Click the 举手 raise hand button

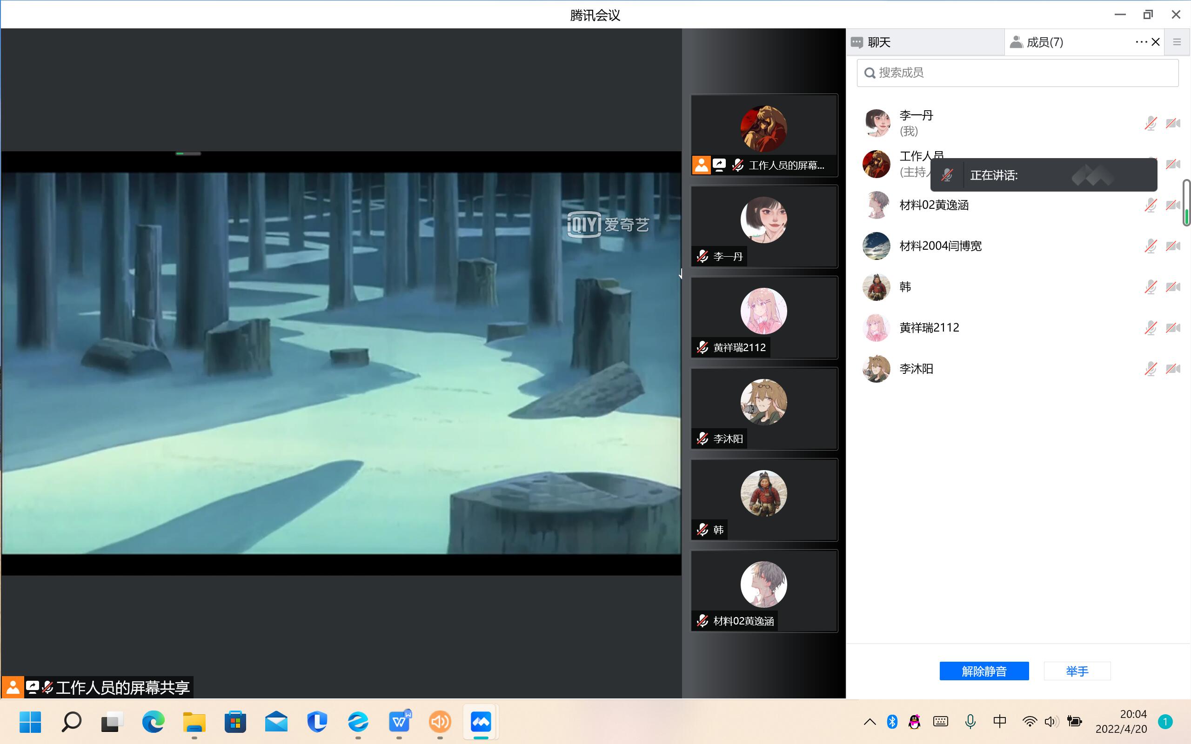[1077, 671]
